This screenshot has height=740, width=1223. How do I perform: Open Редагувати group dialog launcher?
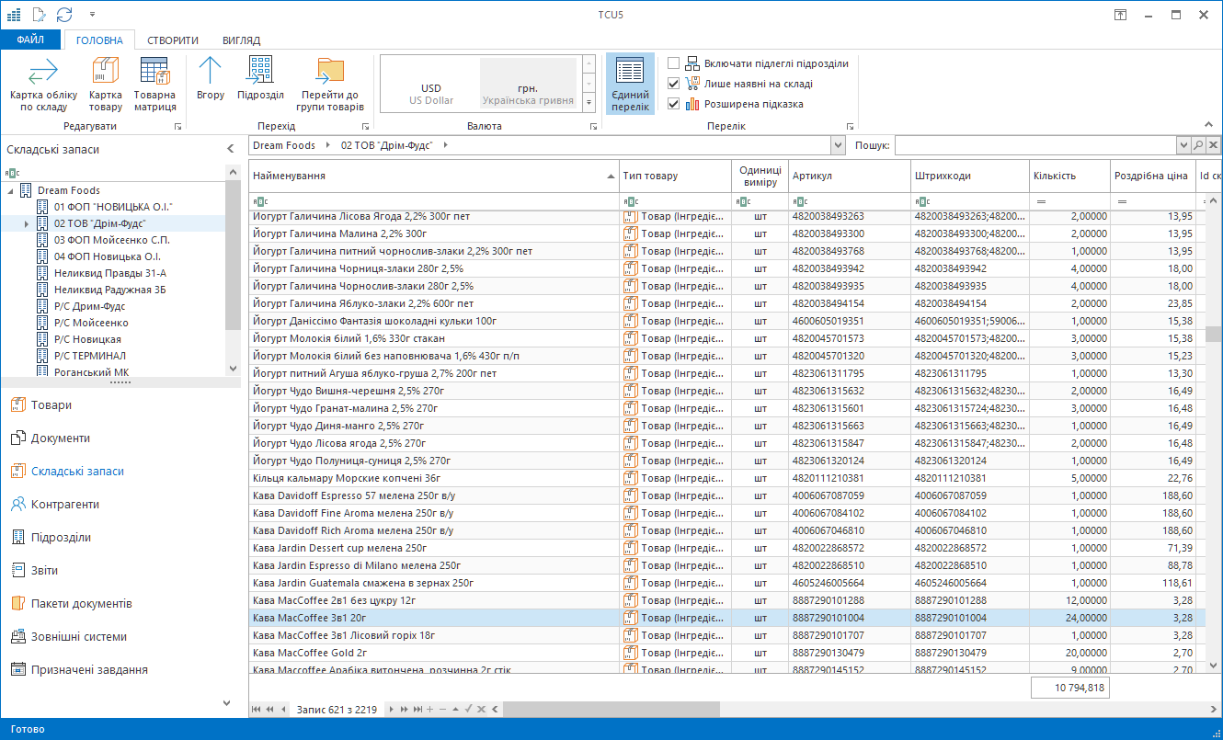tap(177, 127)
